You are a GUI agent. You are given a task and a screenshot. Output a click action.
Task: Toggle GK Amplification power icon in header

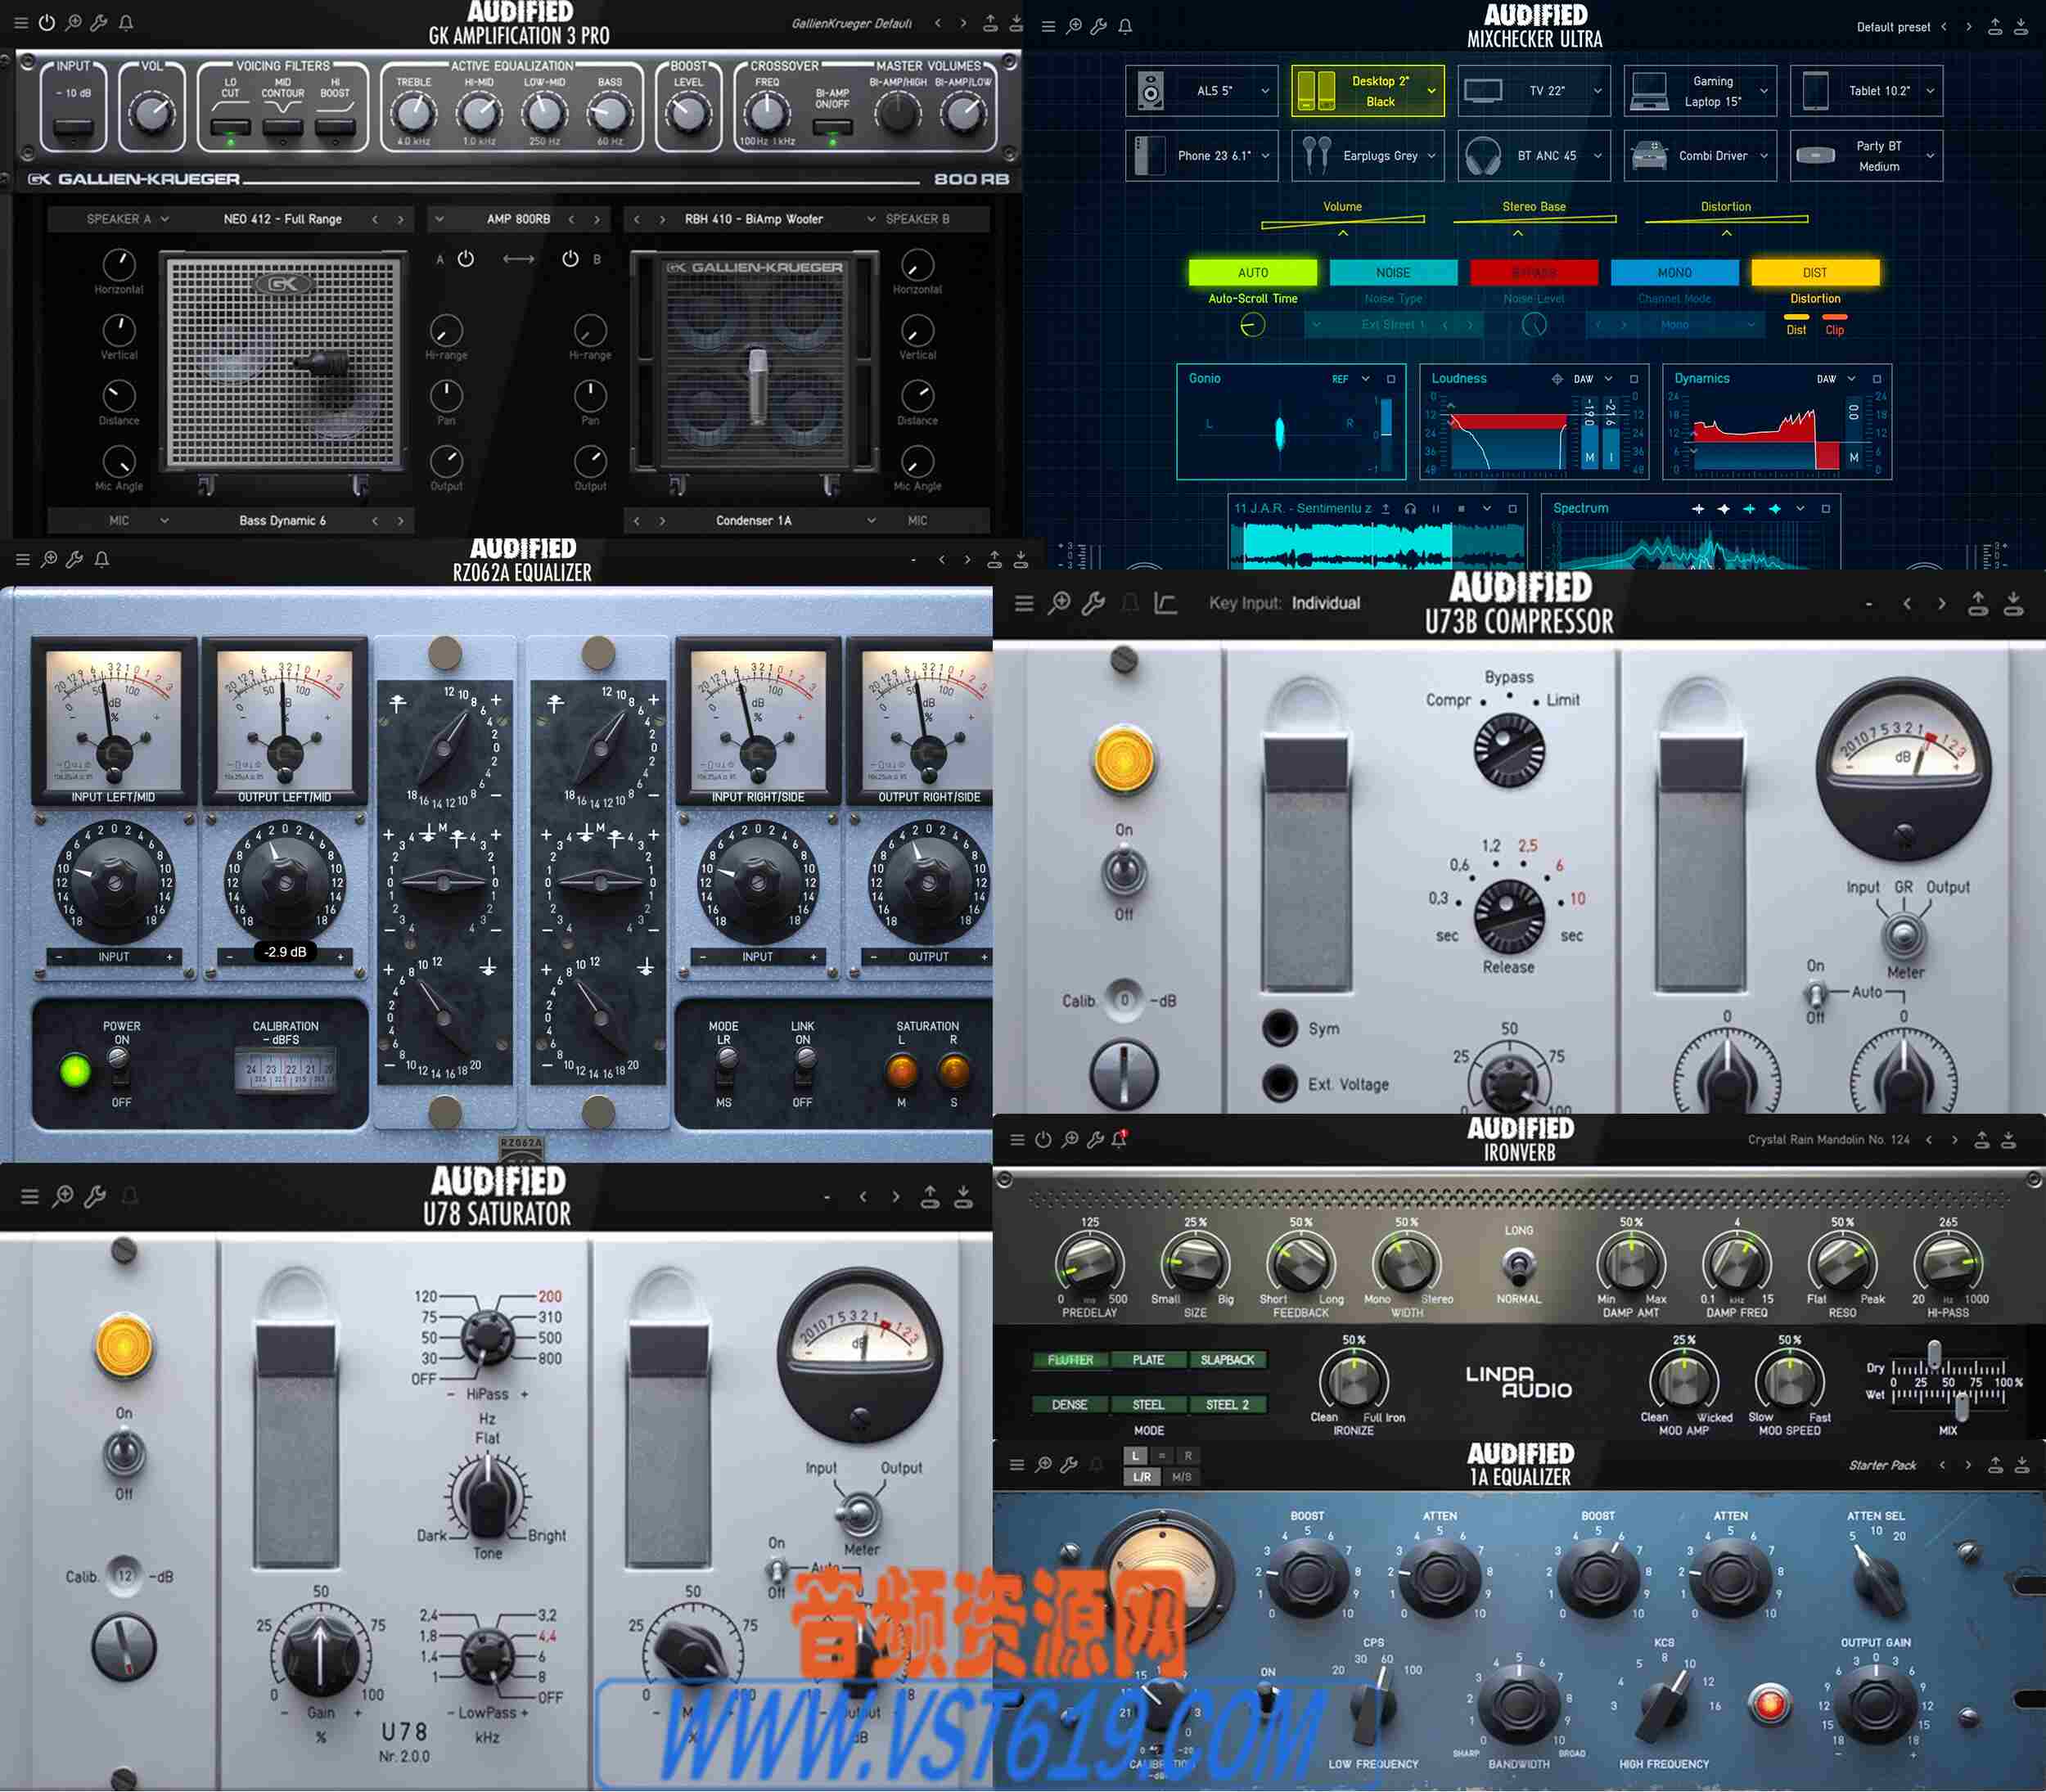click(47, 22)
